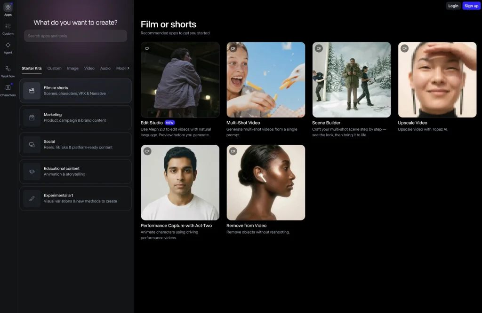Click the video camera badge on Upscale Video card
The height and width of the screenshot is (313, 482).
pos(404,48)
